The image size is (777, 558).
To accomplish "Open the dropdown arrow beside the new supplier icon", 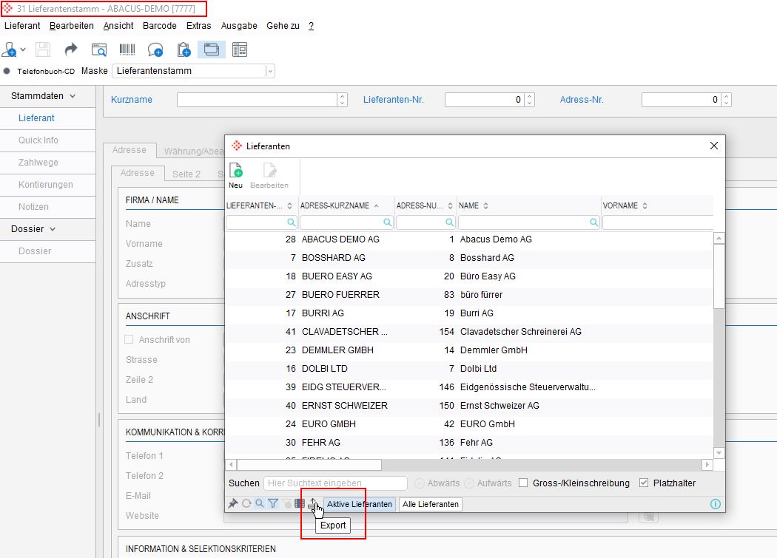I will pos(23,50).
